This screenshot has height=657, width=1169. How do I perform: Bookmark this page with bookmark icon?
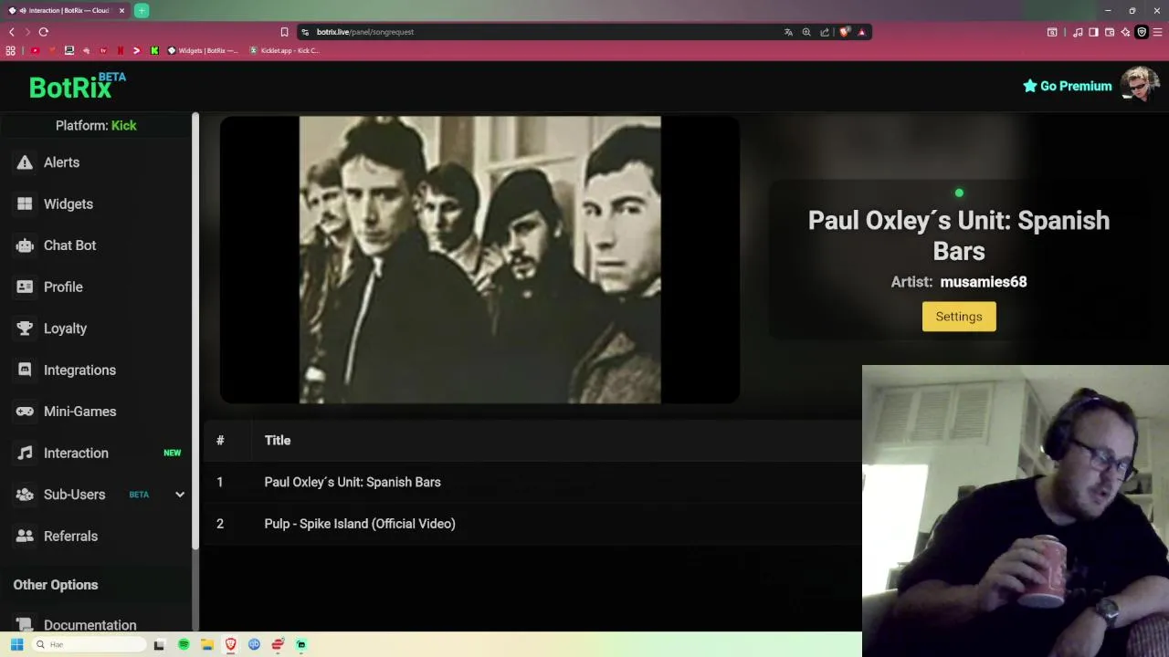tap(284, 32)
